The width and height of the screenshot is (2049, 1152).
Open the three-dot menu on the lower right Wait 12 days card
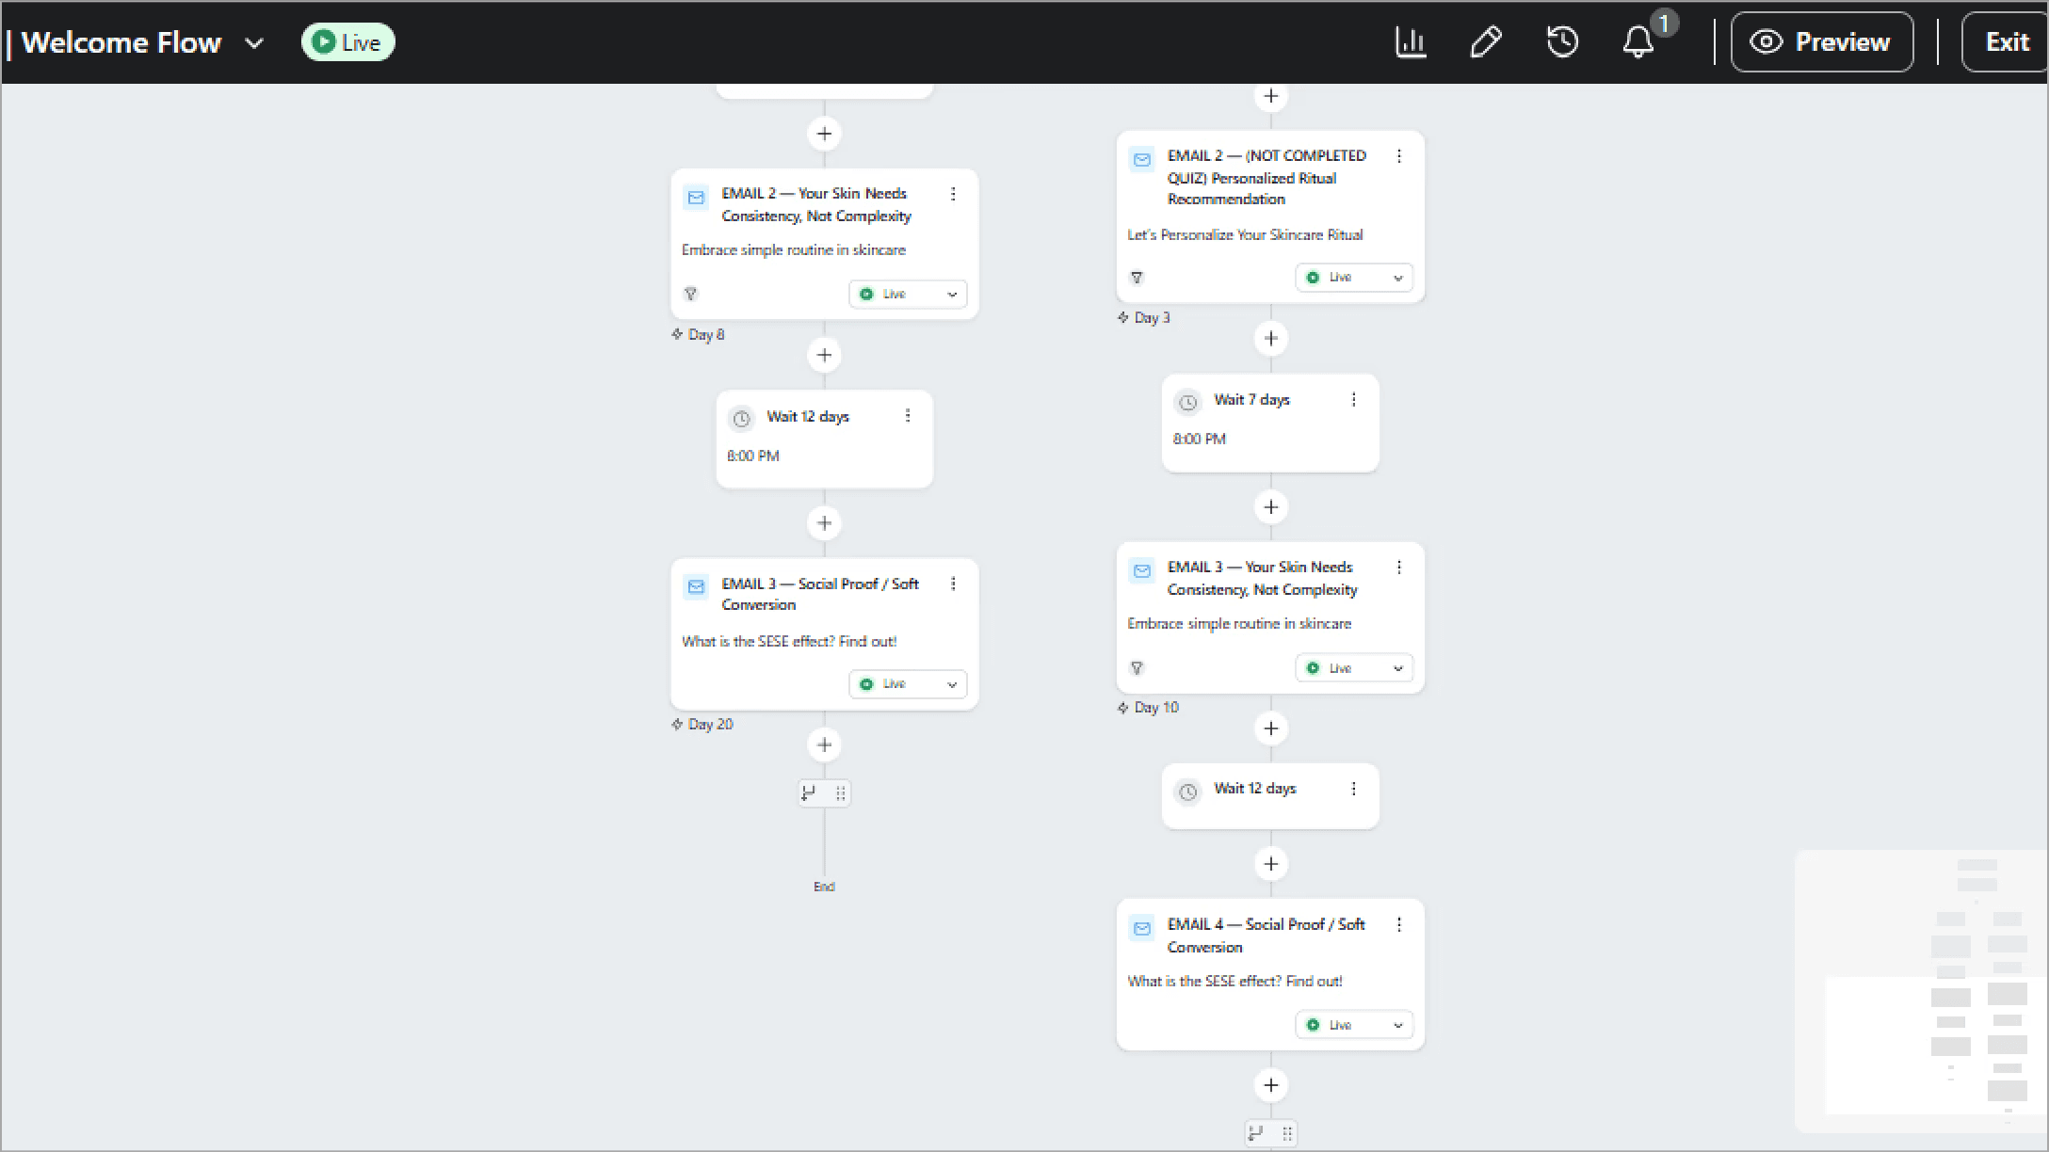click(x=1354, y=789)
